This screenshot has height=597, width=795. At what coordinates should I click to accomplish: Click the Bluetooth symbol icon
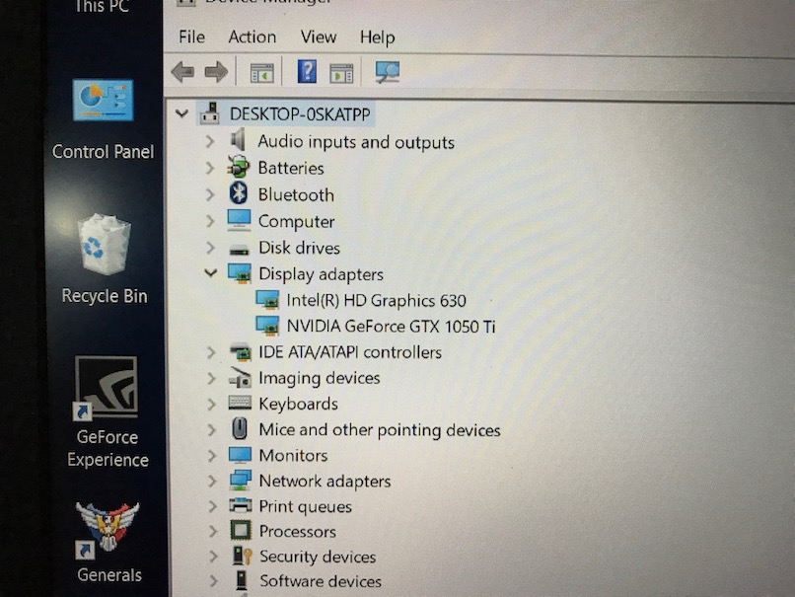[x=239, y=193]
